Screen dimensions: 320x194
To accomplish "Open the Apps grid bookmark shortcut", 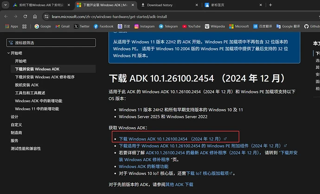I will [x=11, y=26].
